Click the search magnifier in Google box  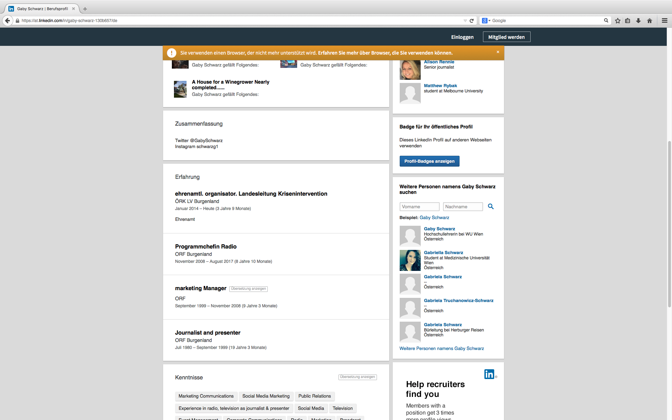coord(606,21)
